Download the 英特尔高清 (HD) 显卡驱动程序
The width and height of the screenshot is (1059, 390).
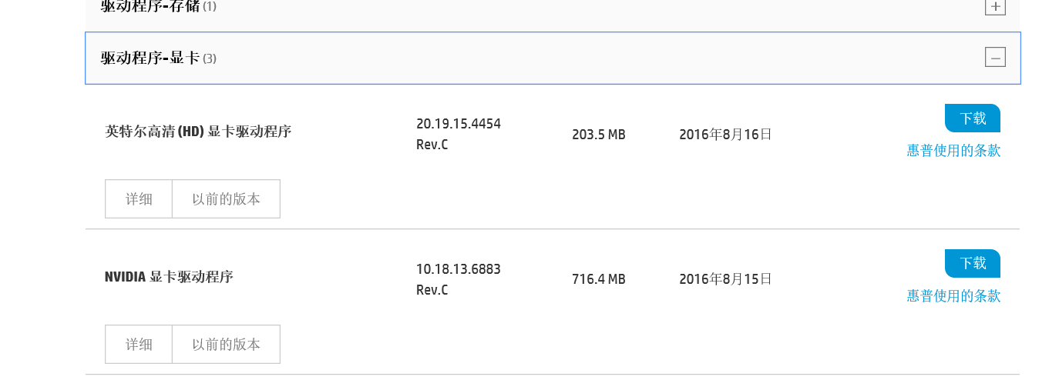pyautogui.click(x=972, y=118)
